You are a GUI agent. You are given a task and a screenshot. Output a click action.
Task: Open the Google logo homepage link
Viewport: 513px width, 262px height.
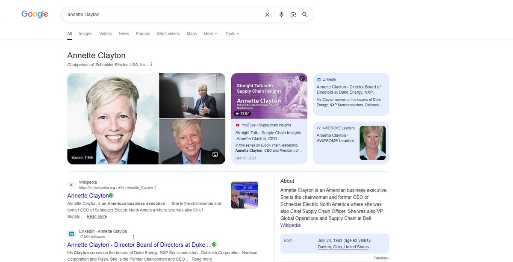(35, 14)
